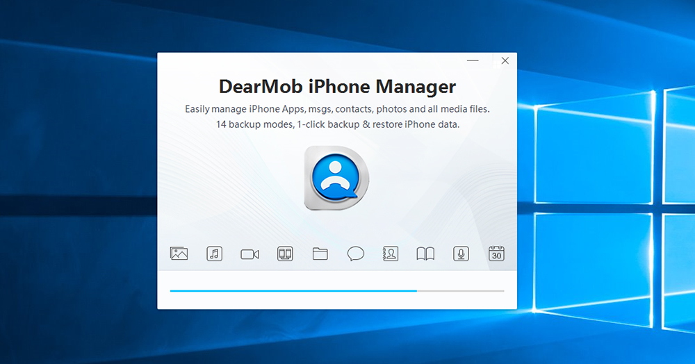Click the DearMob iPhone Manager title
The height and width of the screenshot is (364, 695).
pyautogui.click(x=337, y=87)
